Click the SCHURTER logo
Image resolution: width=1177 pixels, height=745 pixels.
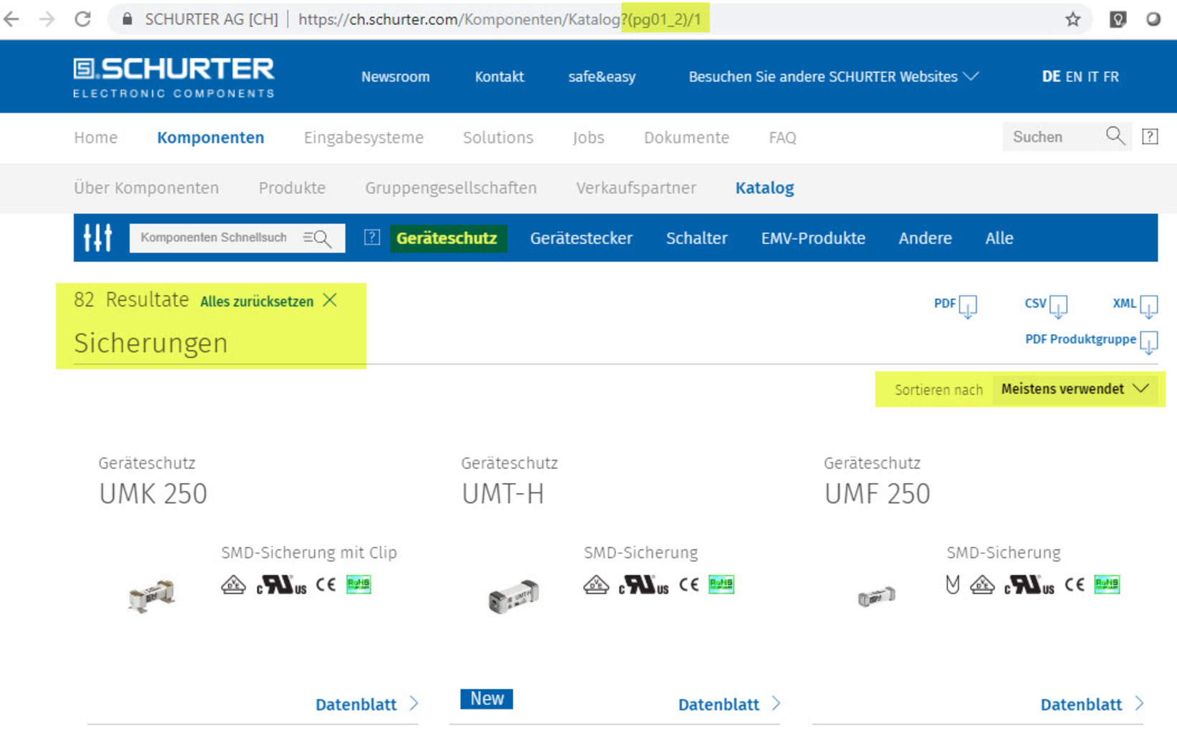click(174, 77)
